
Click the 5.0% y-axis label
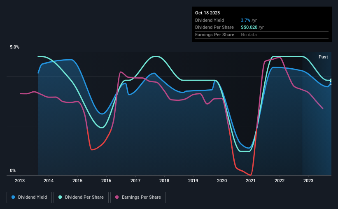[14, 47]
